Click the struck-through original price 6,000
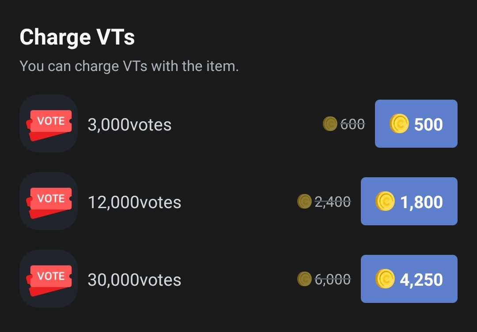Screen dimensions: 477x332 click(x=333, y=279)
